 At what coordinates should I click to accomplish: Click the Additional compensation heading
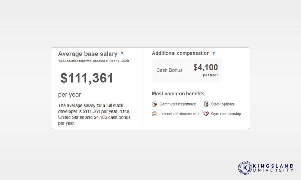[x=181, y=53]
